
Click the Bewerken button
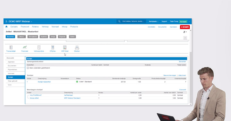tap(10, 36)
